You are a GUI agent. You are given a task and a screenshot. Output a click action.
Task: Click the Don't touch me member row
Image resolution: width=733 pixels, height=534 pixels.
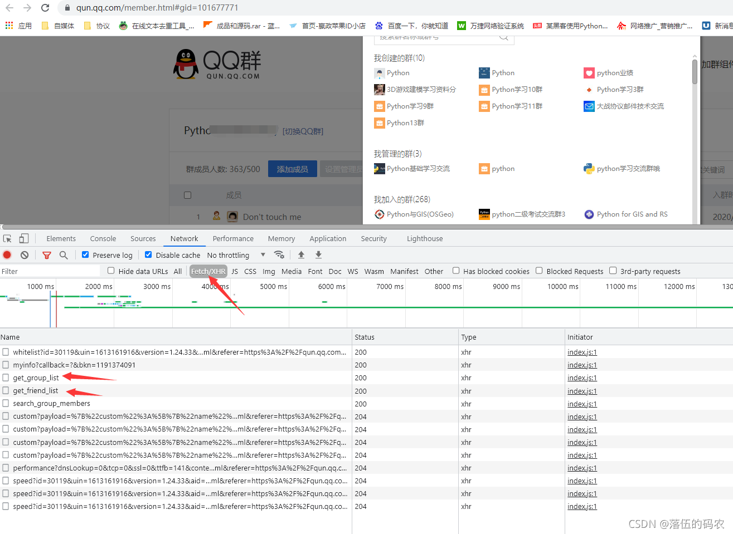(x=266, y=217)
